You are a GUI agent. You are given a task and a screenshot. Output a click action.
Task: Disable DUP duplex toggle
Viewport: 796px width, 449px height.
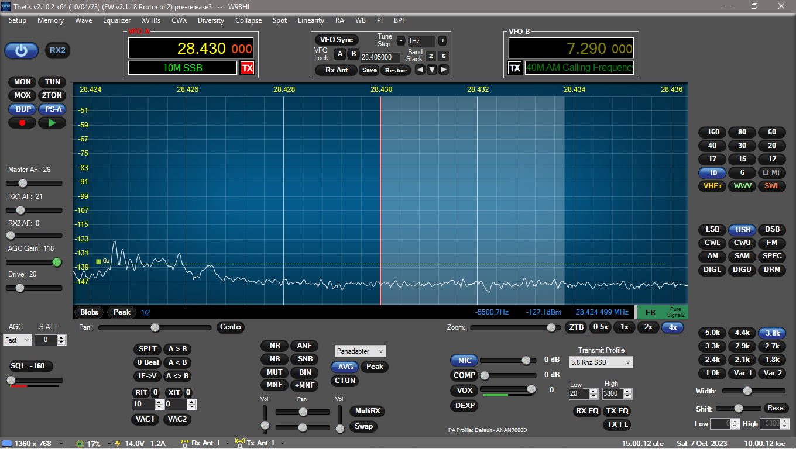click(x=22, y=109)
